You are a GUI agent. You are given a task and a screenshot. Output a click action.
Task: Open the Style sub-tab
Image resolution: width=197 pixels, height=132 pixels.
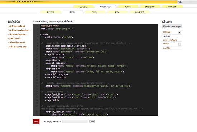coord(117,12)
